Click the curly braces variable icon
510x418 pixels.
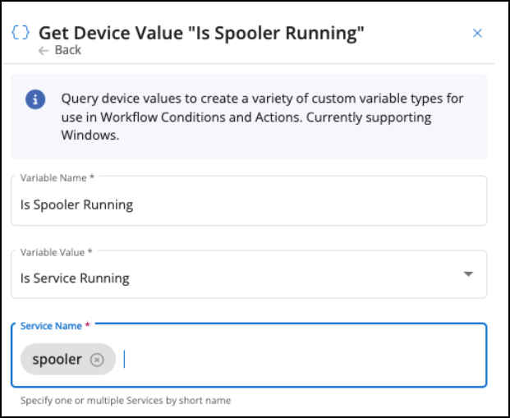point(21,33)
